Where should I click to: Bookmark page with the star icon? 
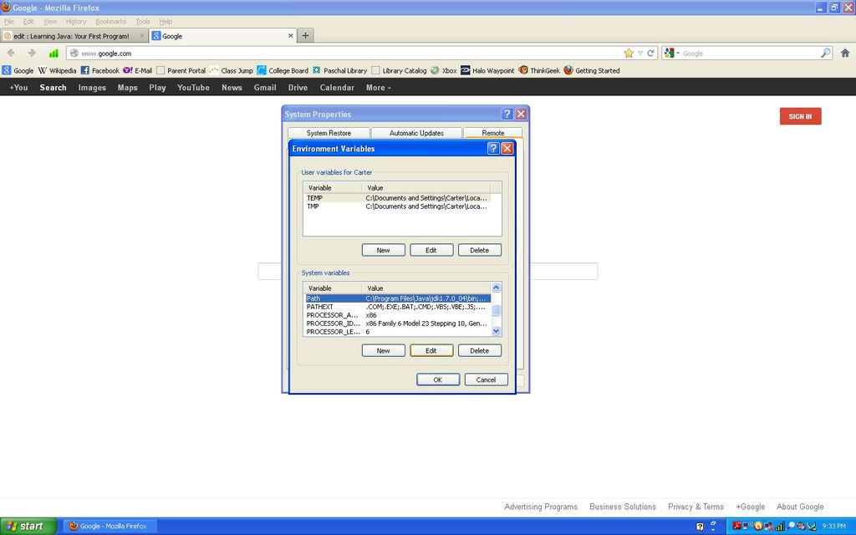pyautogui.click(x=629, y=53)
